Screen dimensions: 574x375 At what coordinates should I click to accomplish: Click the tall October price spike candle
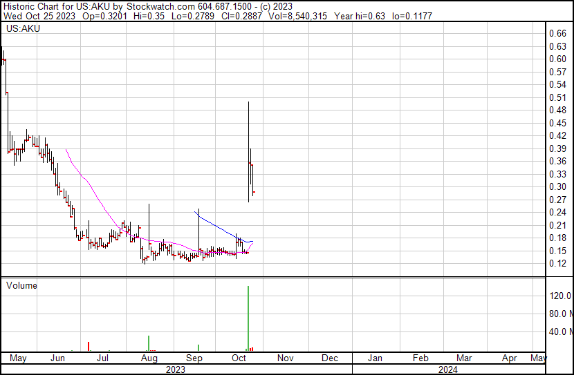(248, 138)
